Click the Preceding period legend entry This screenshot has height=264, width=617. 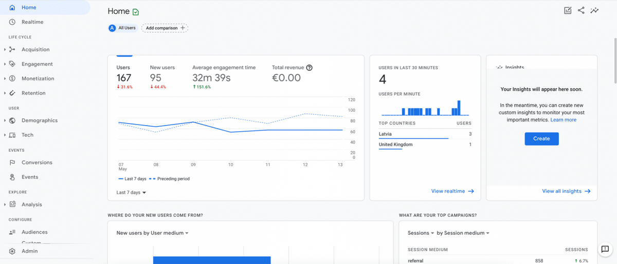(169, 179)
